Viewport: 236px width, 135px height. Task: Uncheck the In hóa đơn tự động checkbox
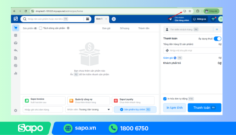165,99
